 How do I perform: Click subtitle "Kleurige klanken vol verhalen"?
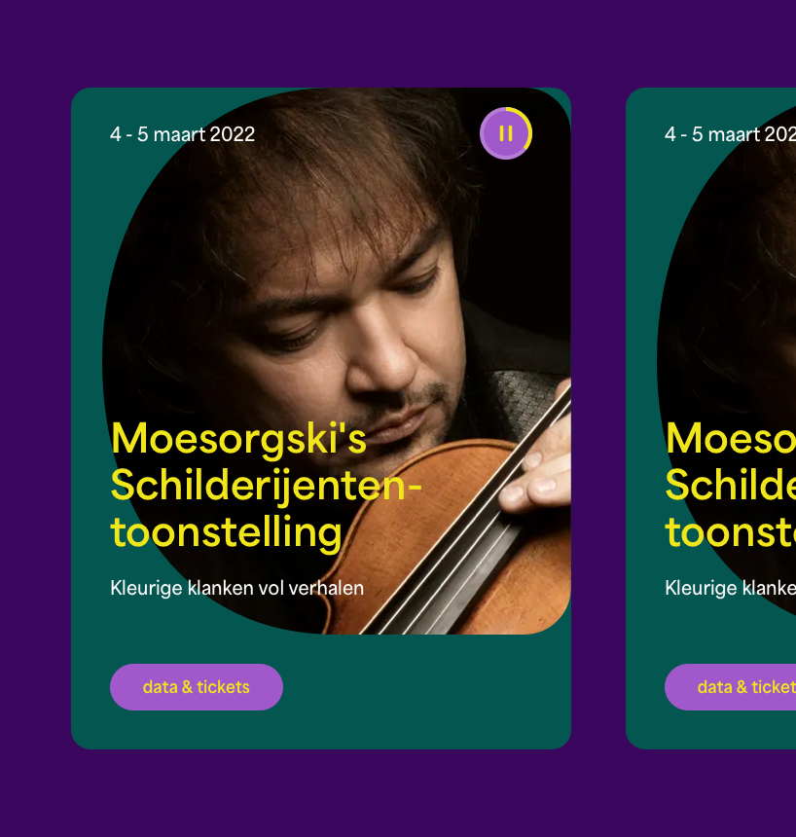click(237, 588)
